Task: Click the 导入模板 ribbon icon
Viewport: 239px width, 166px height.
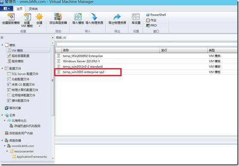Action: click(x=78, y=17)
